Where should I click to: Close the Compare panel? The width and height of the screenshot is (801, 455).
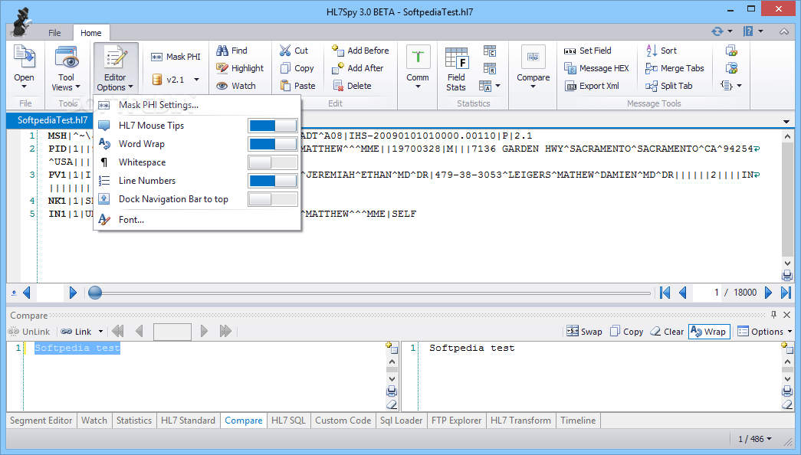pyautogui.click(x=786, y=315)
